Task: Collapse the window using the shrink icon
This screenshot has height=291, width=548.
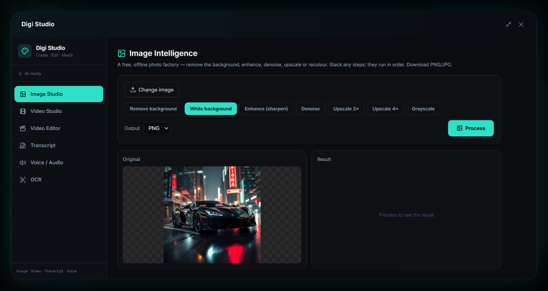Action: click(508, 24)
